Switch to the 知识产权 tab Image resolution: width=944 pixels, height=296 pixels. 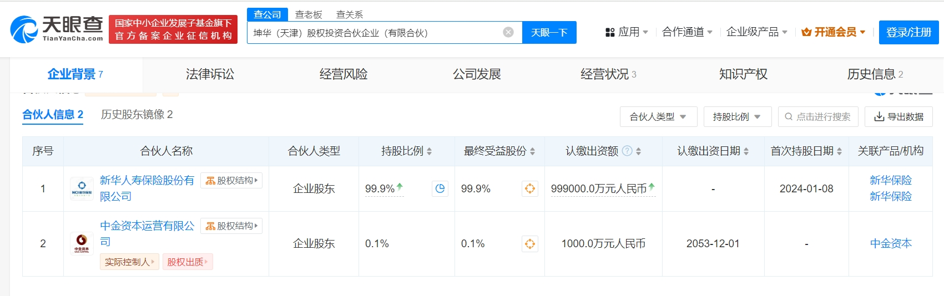(743, 74)
